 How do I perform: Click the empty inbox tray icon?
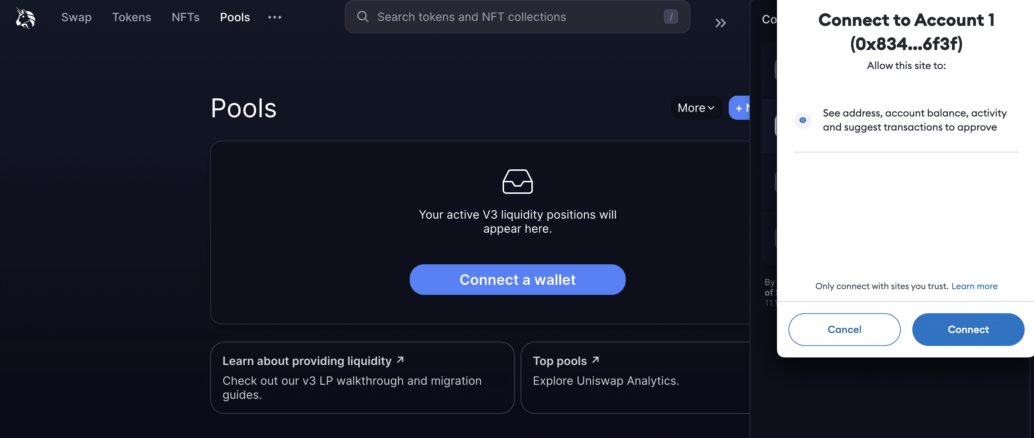[517, 182]
